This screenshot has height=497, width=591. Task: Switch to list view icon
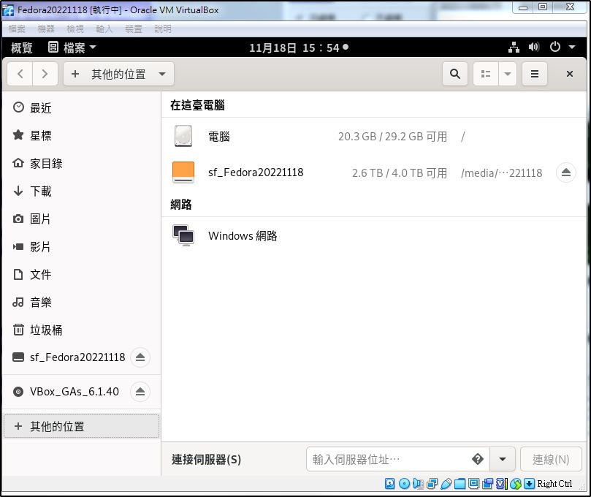coord(486,74)
